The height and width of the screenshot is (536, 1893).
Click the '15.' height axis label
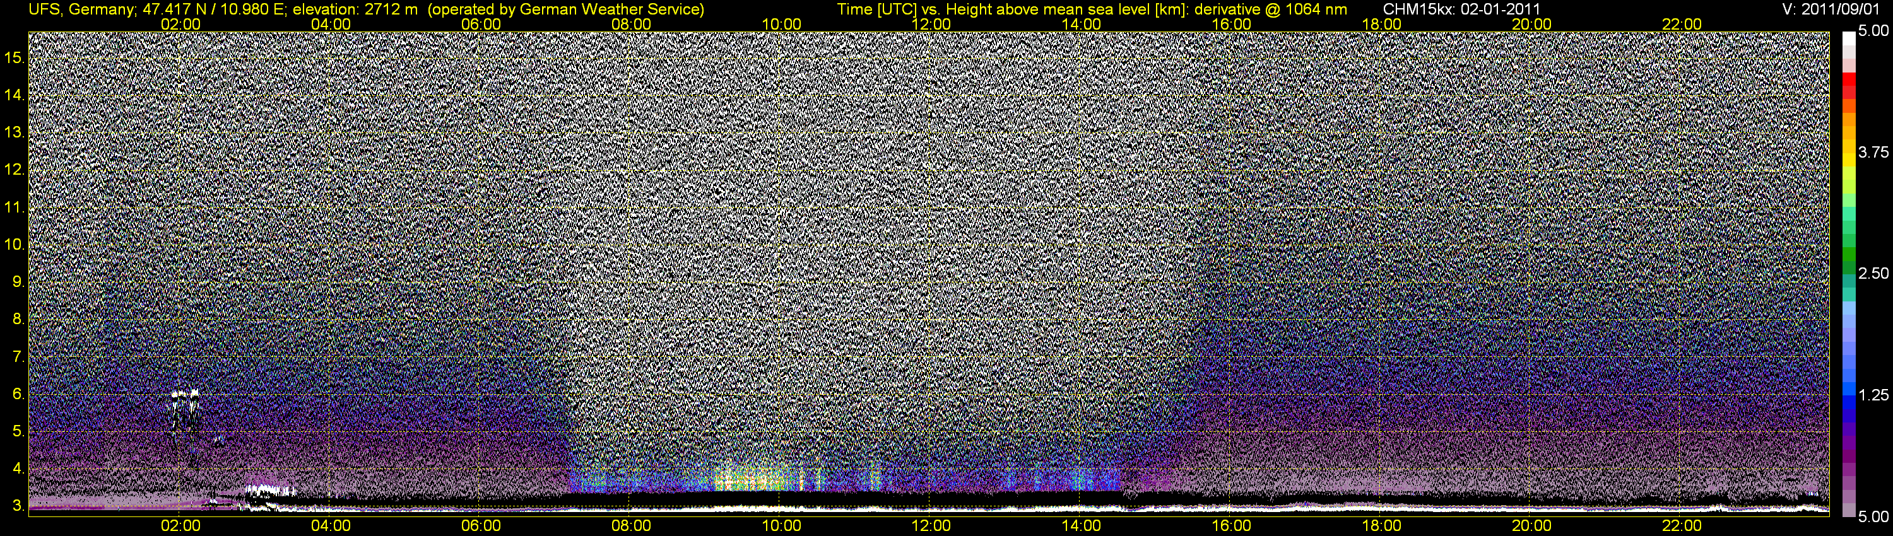tap(15, 57)
